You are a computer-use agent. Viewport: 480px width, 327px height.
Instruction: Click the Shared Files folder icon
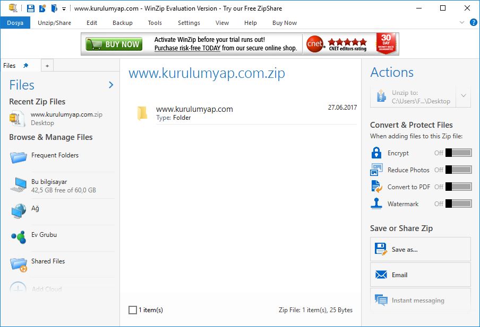(x=19, y=264)
